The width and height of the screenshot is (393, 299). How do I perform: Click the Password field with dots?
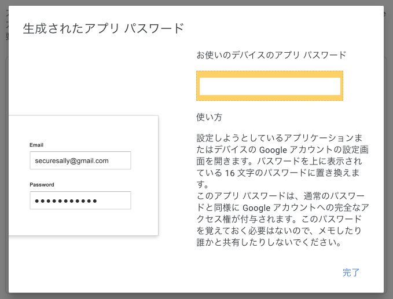(80, 200)
